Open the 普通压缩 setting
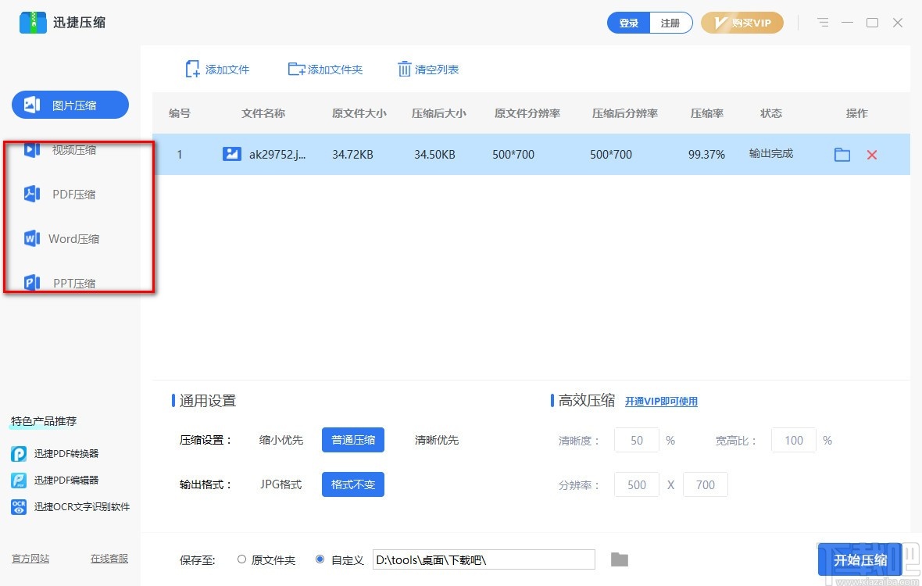Screen dimensions: 922x586 [352, 440]
